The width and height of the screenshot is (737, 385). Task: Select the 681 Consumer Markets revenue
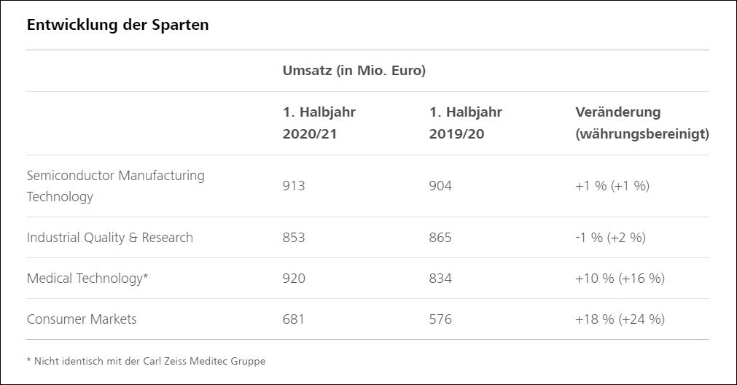click(293, 319)
